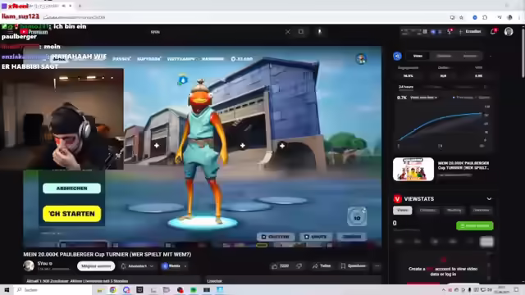Select the Views tab in VIEWSTATS

[x=403, y=211]
